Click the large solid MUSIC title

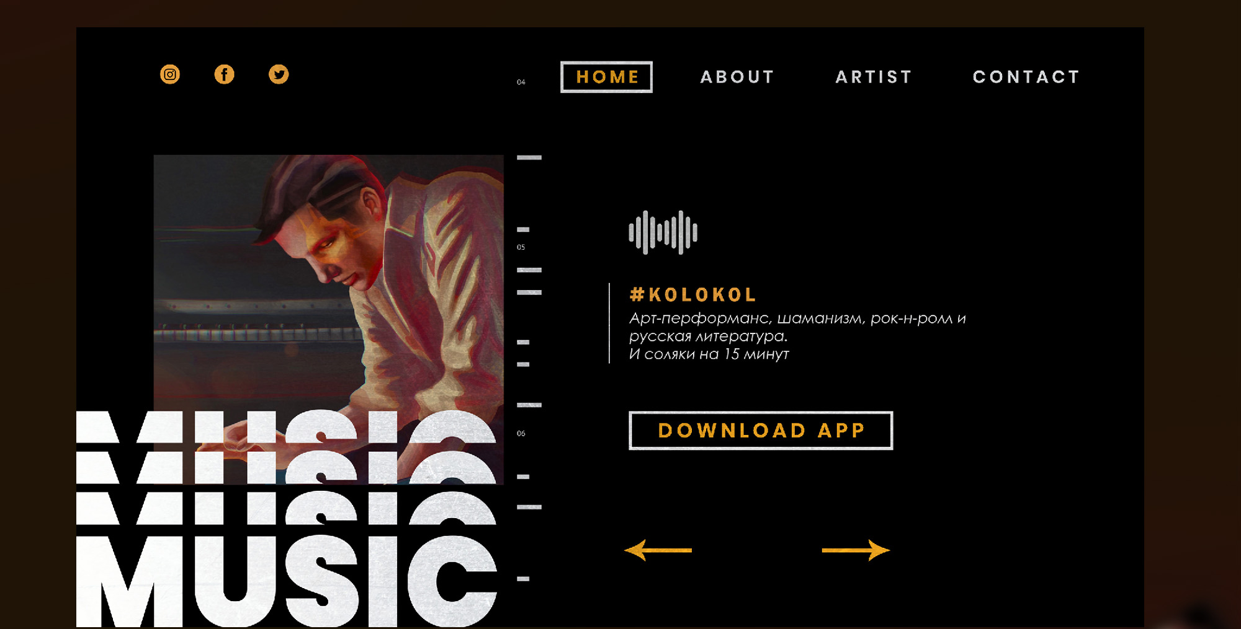click(x=287, y=581)
